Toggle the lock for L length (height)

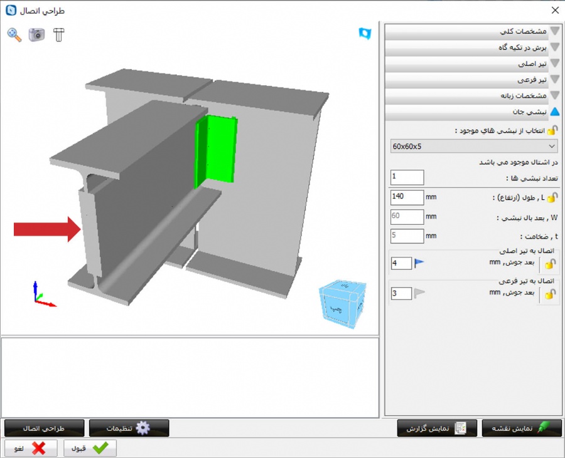(552, 197)
